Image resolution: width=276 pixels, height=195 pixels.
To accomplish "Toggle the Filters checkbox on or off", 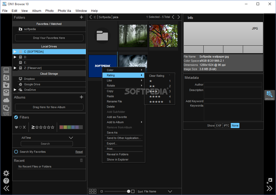I will click(x=16, y=117).
